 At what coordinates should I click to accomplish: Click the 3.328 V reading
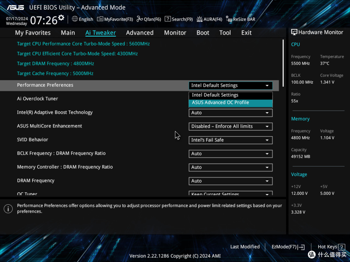point(298,212)
